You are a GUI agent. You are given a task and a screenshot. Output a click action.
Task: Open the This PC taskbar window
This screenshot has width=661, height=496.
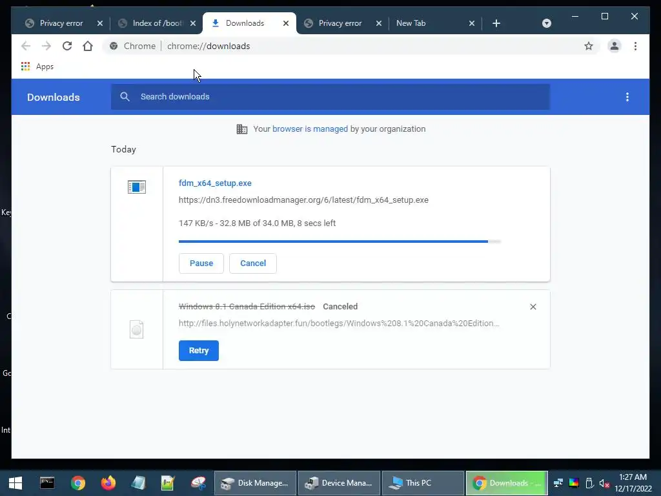click(x=423, y=483)
